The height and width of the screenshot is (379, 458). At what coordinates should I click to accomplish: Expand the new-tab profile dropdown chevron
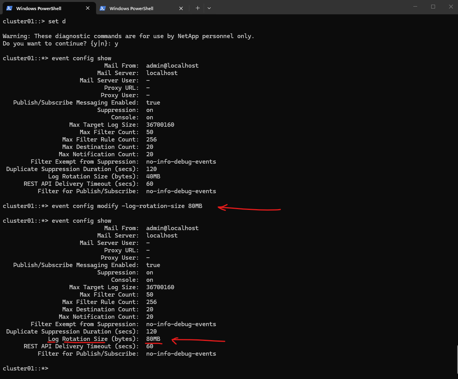click(x=209, y=8)
